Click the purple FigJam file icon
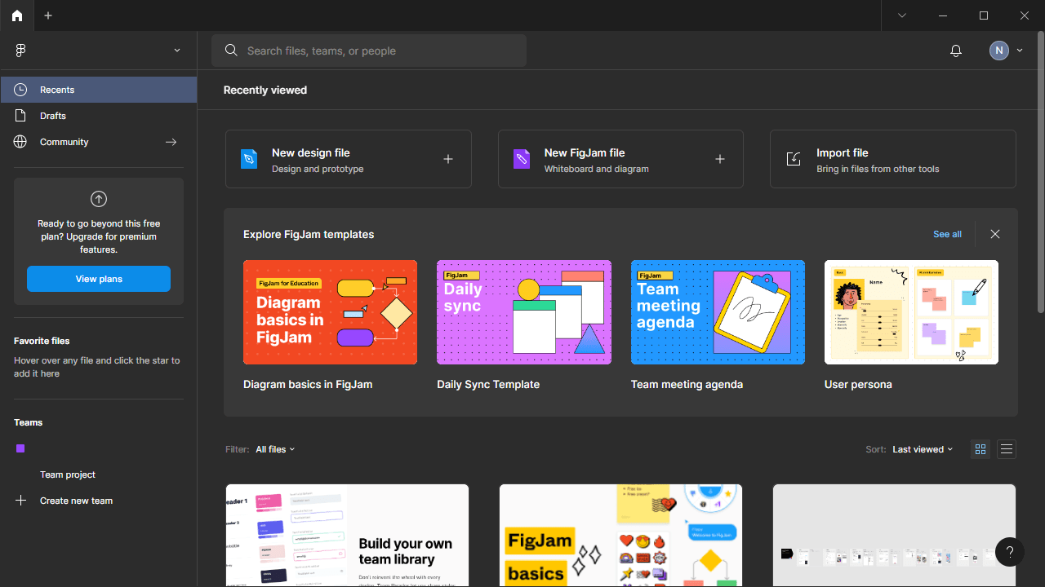 coord(522,159)
